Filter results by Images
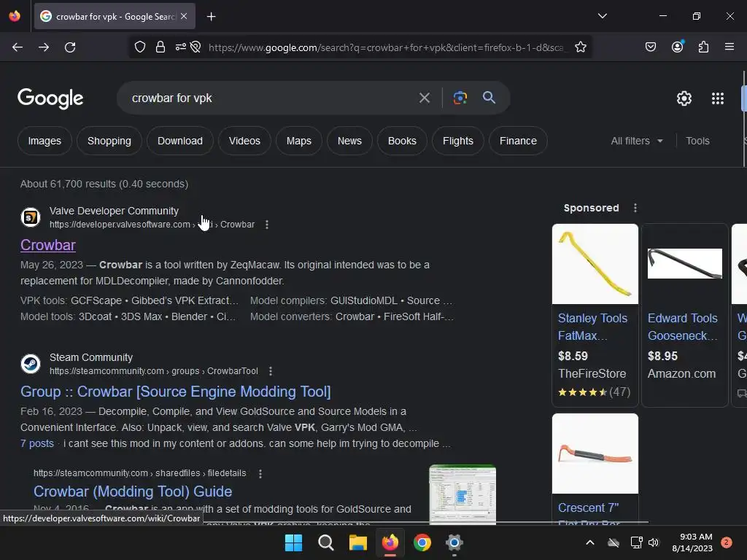The height and width of the screenshot is (560, 747). (44, 141)
